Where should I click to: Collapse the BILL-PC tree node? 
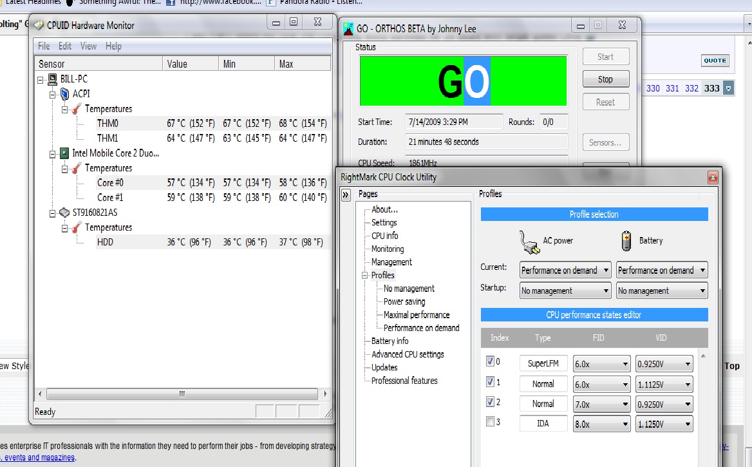tap(41, 80)
